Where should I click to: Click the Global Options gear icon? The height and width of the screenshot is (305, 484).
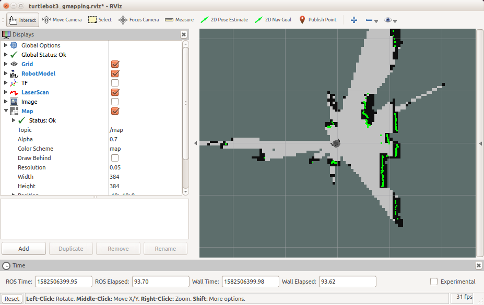point(14,45)
